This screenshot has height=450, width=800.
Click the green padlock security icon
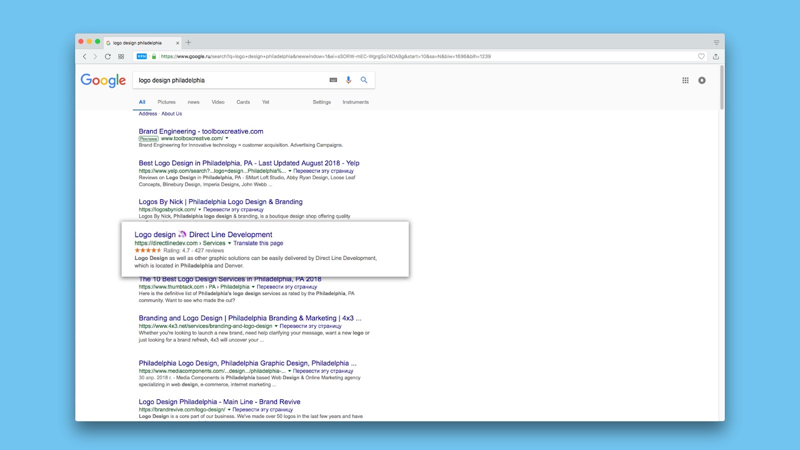[154, 56]
